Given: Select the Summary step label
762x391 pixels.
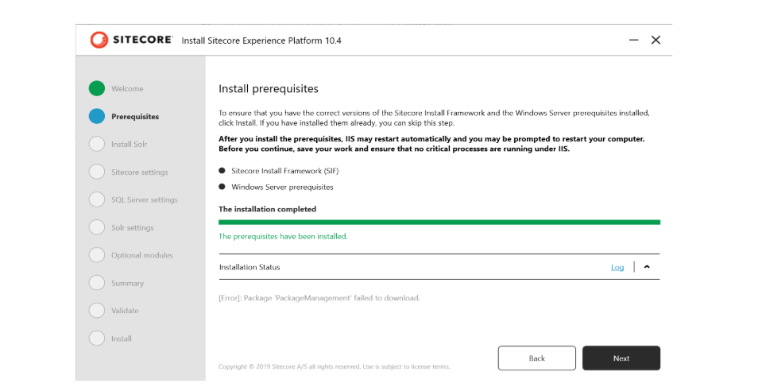Looking at the screenshot, I should 127,283.
